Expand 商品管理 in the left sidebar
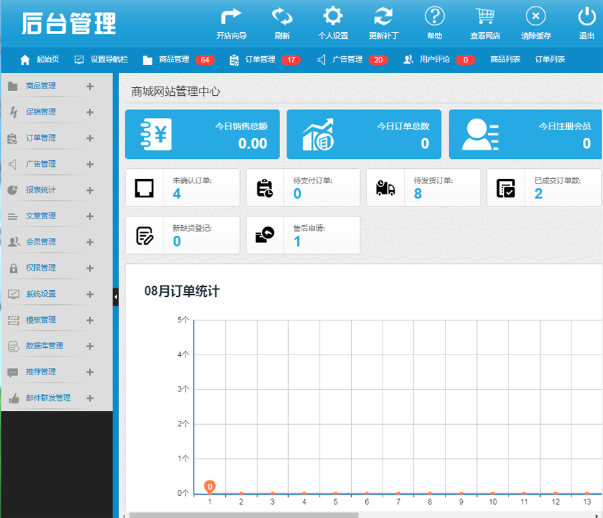 click(x=90, y=86)
